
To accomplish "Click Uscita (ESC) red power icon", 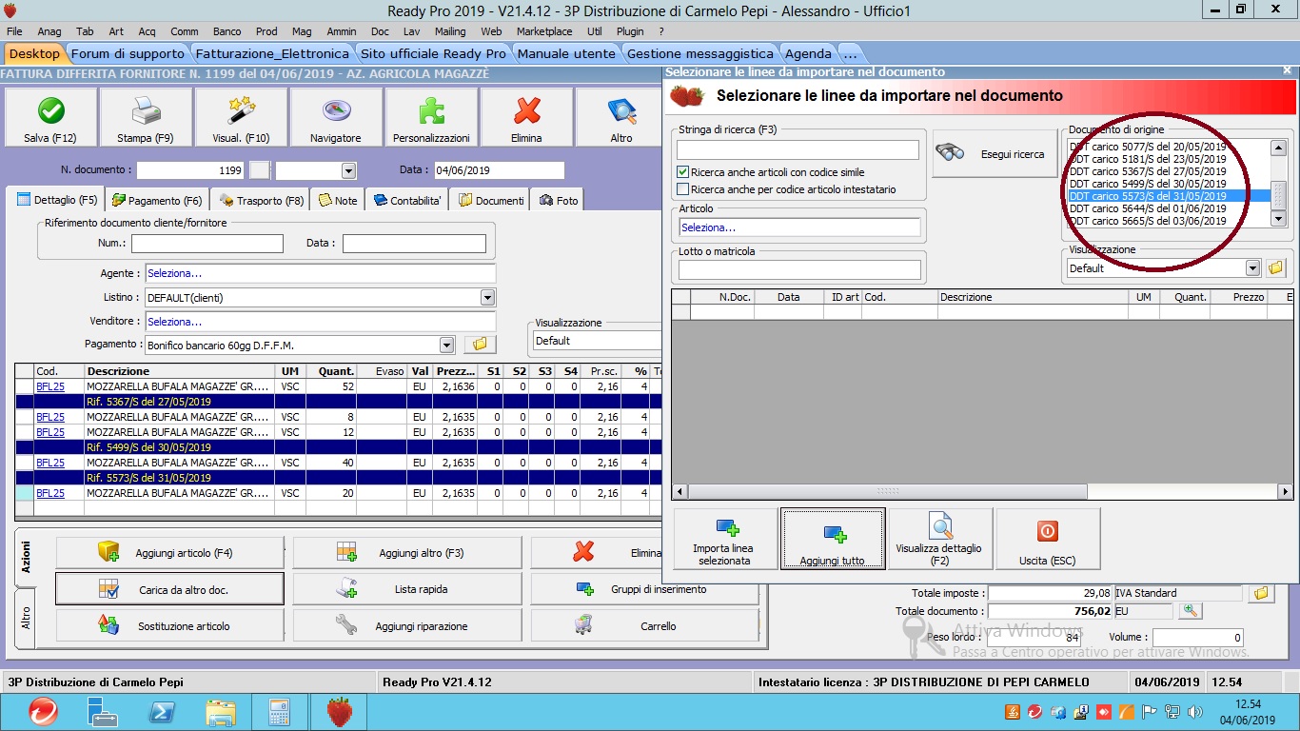I will tap(1048, 531).
